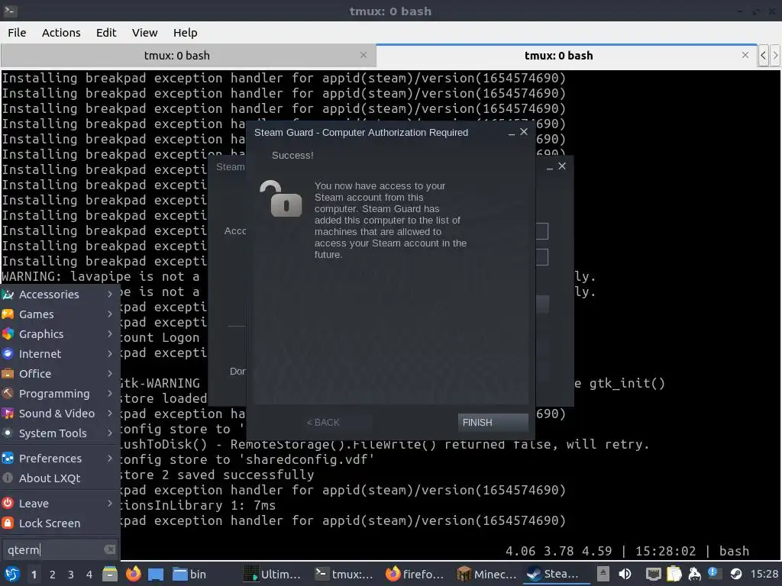
Task: Switch to the Minecraft taskbar window
Action: point(486,574)
